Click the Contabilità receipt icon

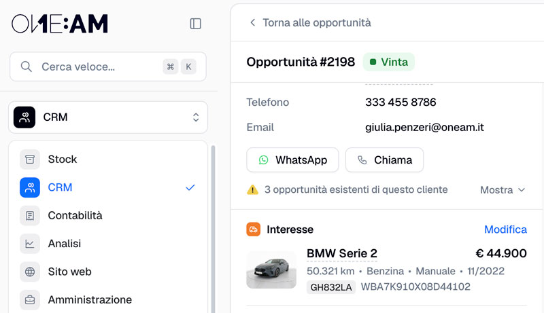coord(30,215)
